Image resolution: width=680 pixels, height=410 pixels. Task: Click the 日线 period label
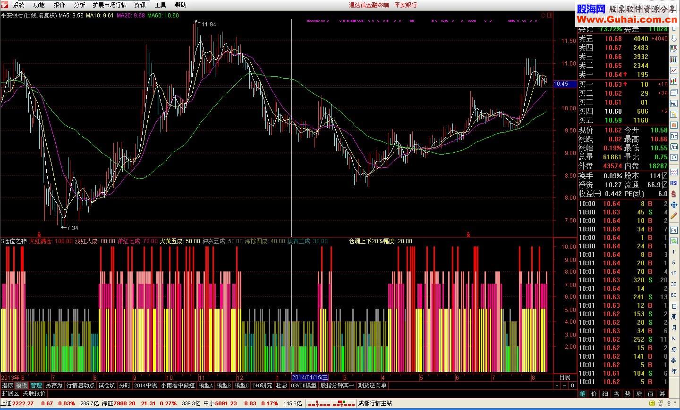pyautogui.click(x=565, y=377)
